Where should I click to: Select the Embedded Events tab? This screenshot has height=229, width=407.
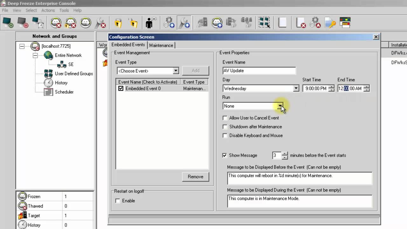click(x=128, y=45)
